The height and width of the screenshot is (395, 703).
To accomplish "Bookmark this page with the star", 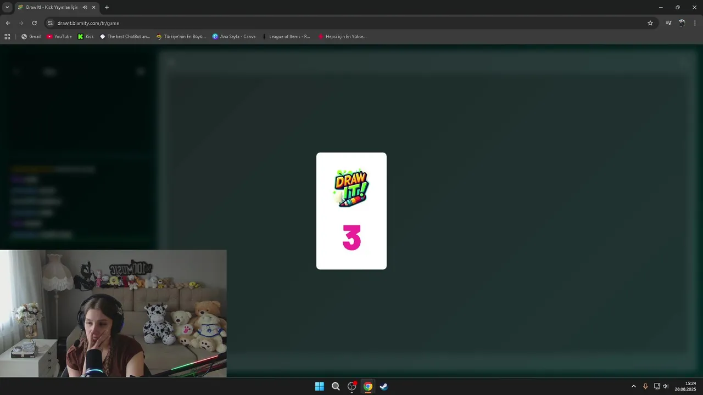I will click(650, 23).
